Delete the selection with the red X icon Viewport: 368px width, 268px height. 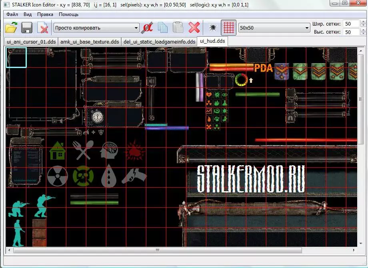point(194,28)
